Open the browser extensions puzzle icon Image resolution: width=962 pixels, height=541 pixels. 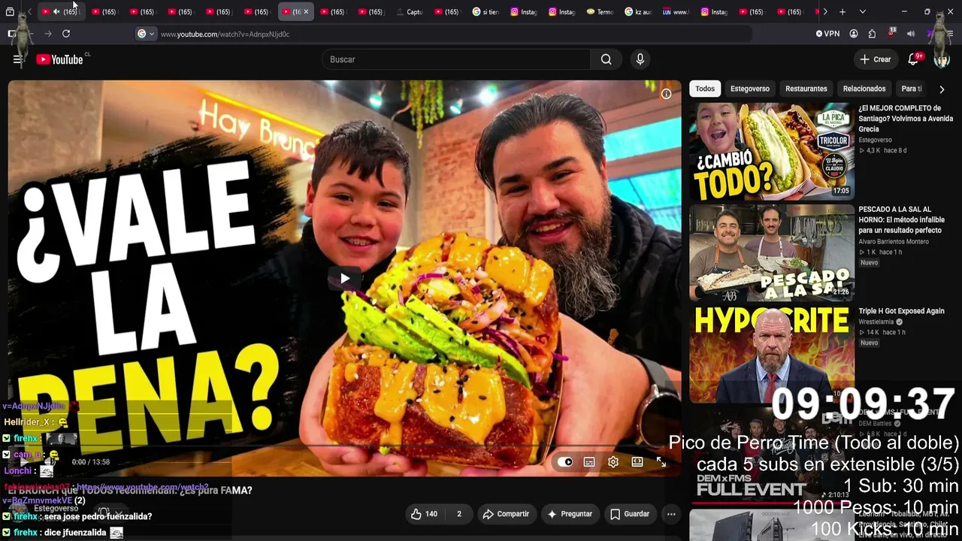click(872, 34)
